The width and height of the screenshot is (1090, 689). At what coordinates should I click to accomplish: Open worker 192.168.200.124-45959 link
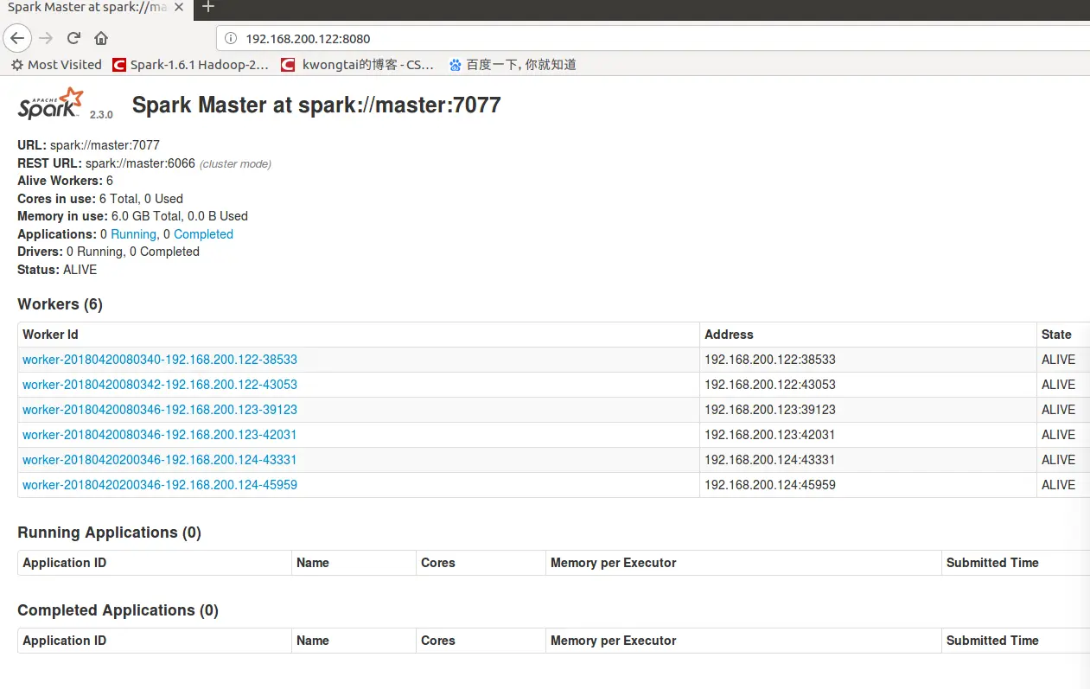pyautogui.click(x=160, y=485)
